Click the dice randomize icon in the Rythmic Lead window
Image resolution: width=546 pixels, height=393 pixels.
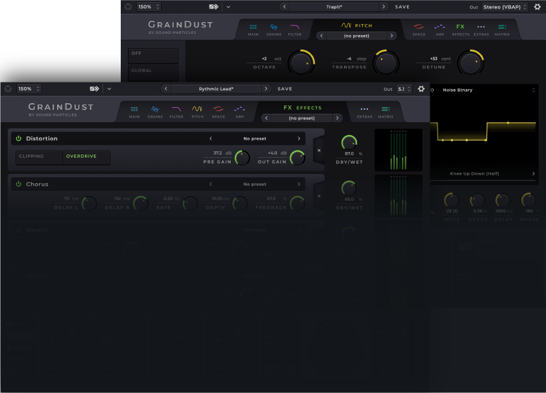95,89
